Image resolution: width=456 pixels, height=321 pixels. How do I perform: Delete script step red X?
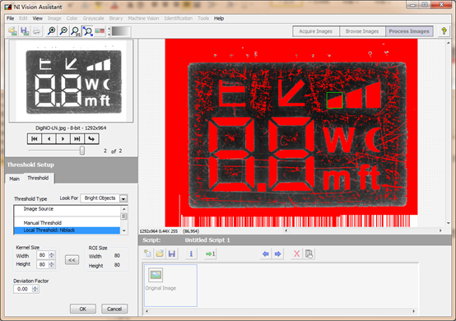tap(296, 254)
